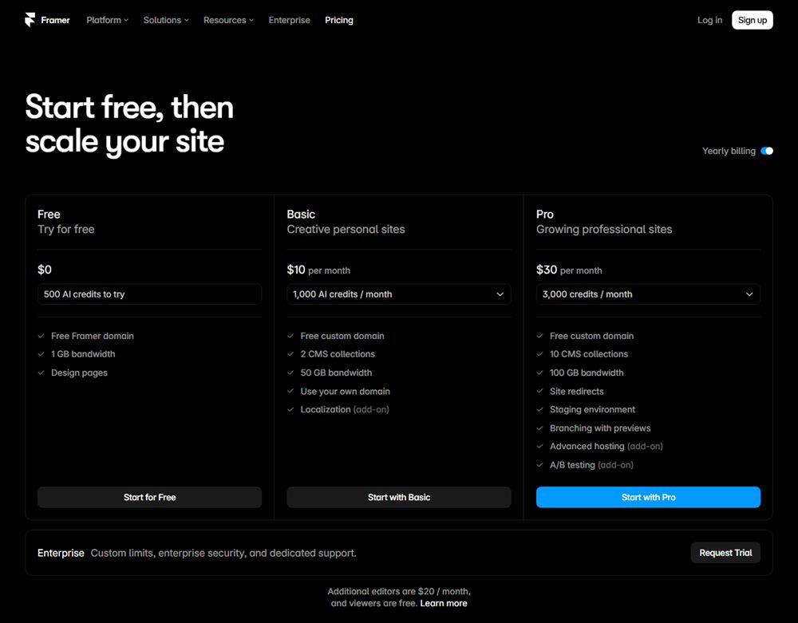Screen dimensions: 798x623
Task: Open the Resources menu
Action: pyautogui.click(x=228, y=20)
